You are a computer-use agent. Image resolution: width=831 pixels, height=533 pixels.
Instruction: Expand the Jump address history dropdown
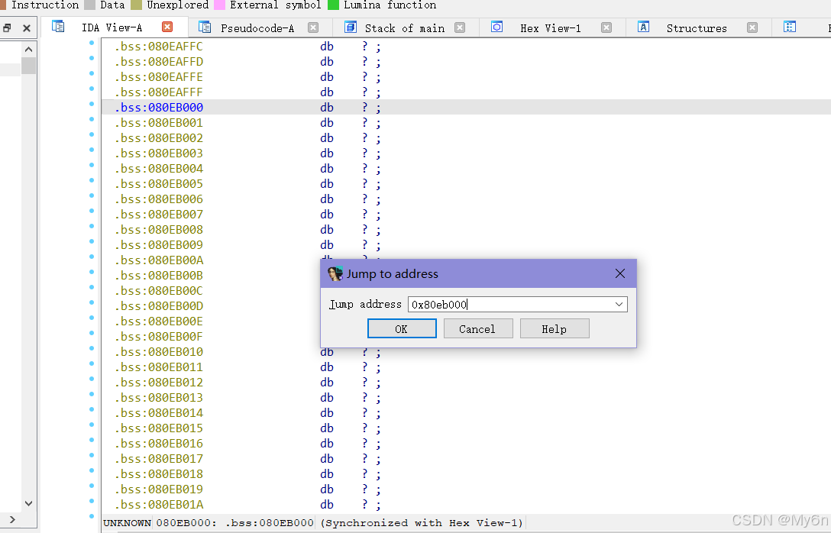(619, 304)
